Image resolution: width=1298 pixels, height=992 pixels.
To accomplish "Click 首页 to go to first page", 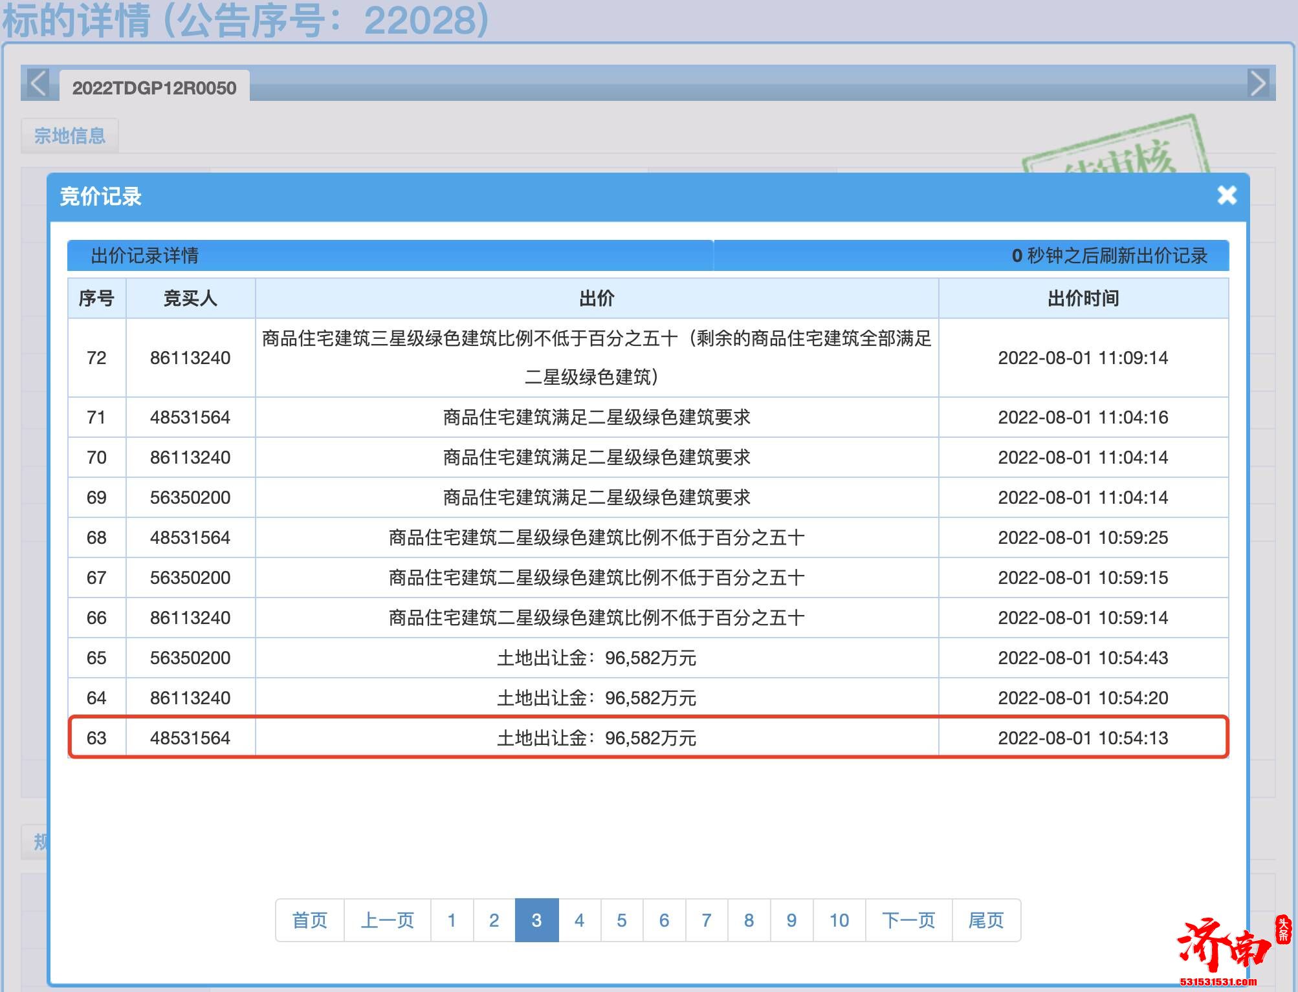I will [x=309, y=920].
